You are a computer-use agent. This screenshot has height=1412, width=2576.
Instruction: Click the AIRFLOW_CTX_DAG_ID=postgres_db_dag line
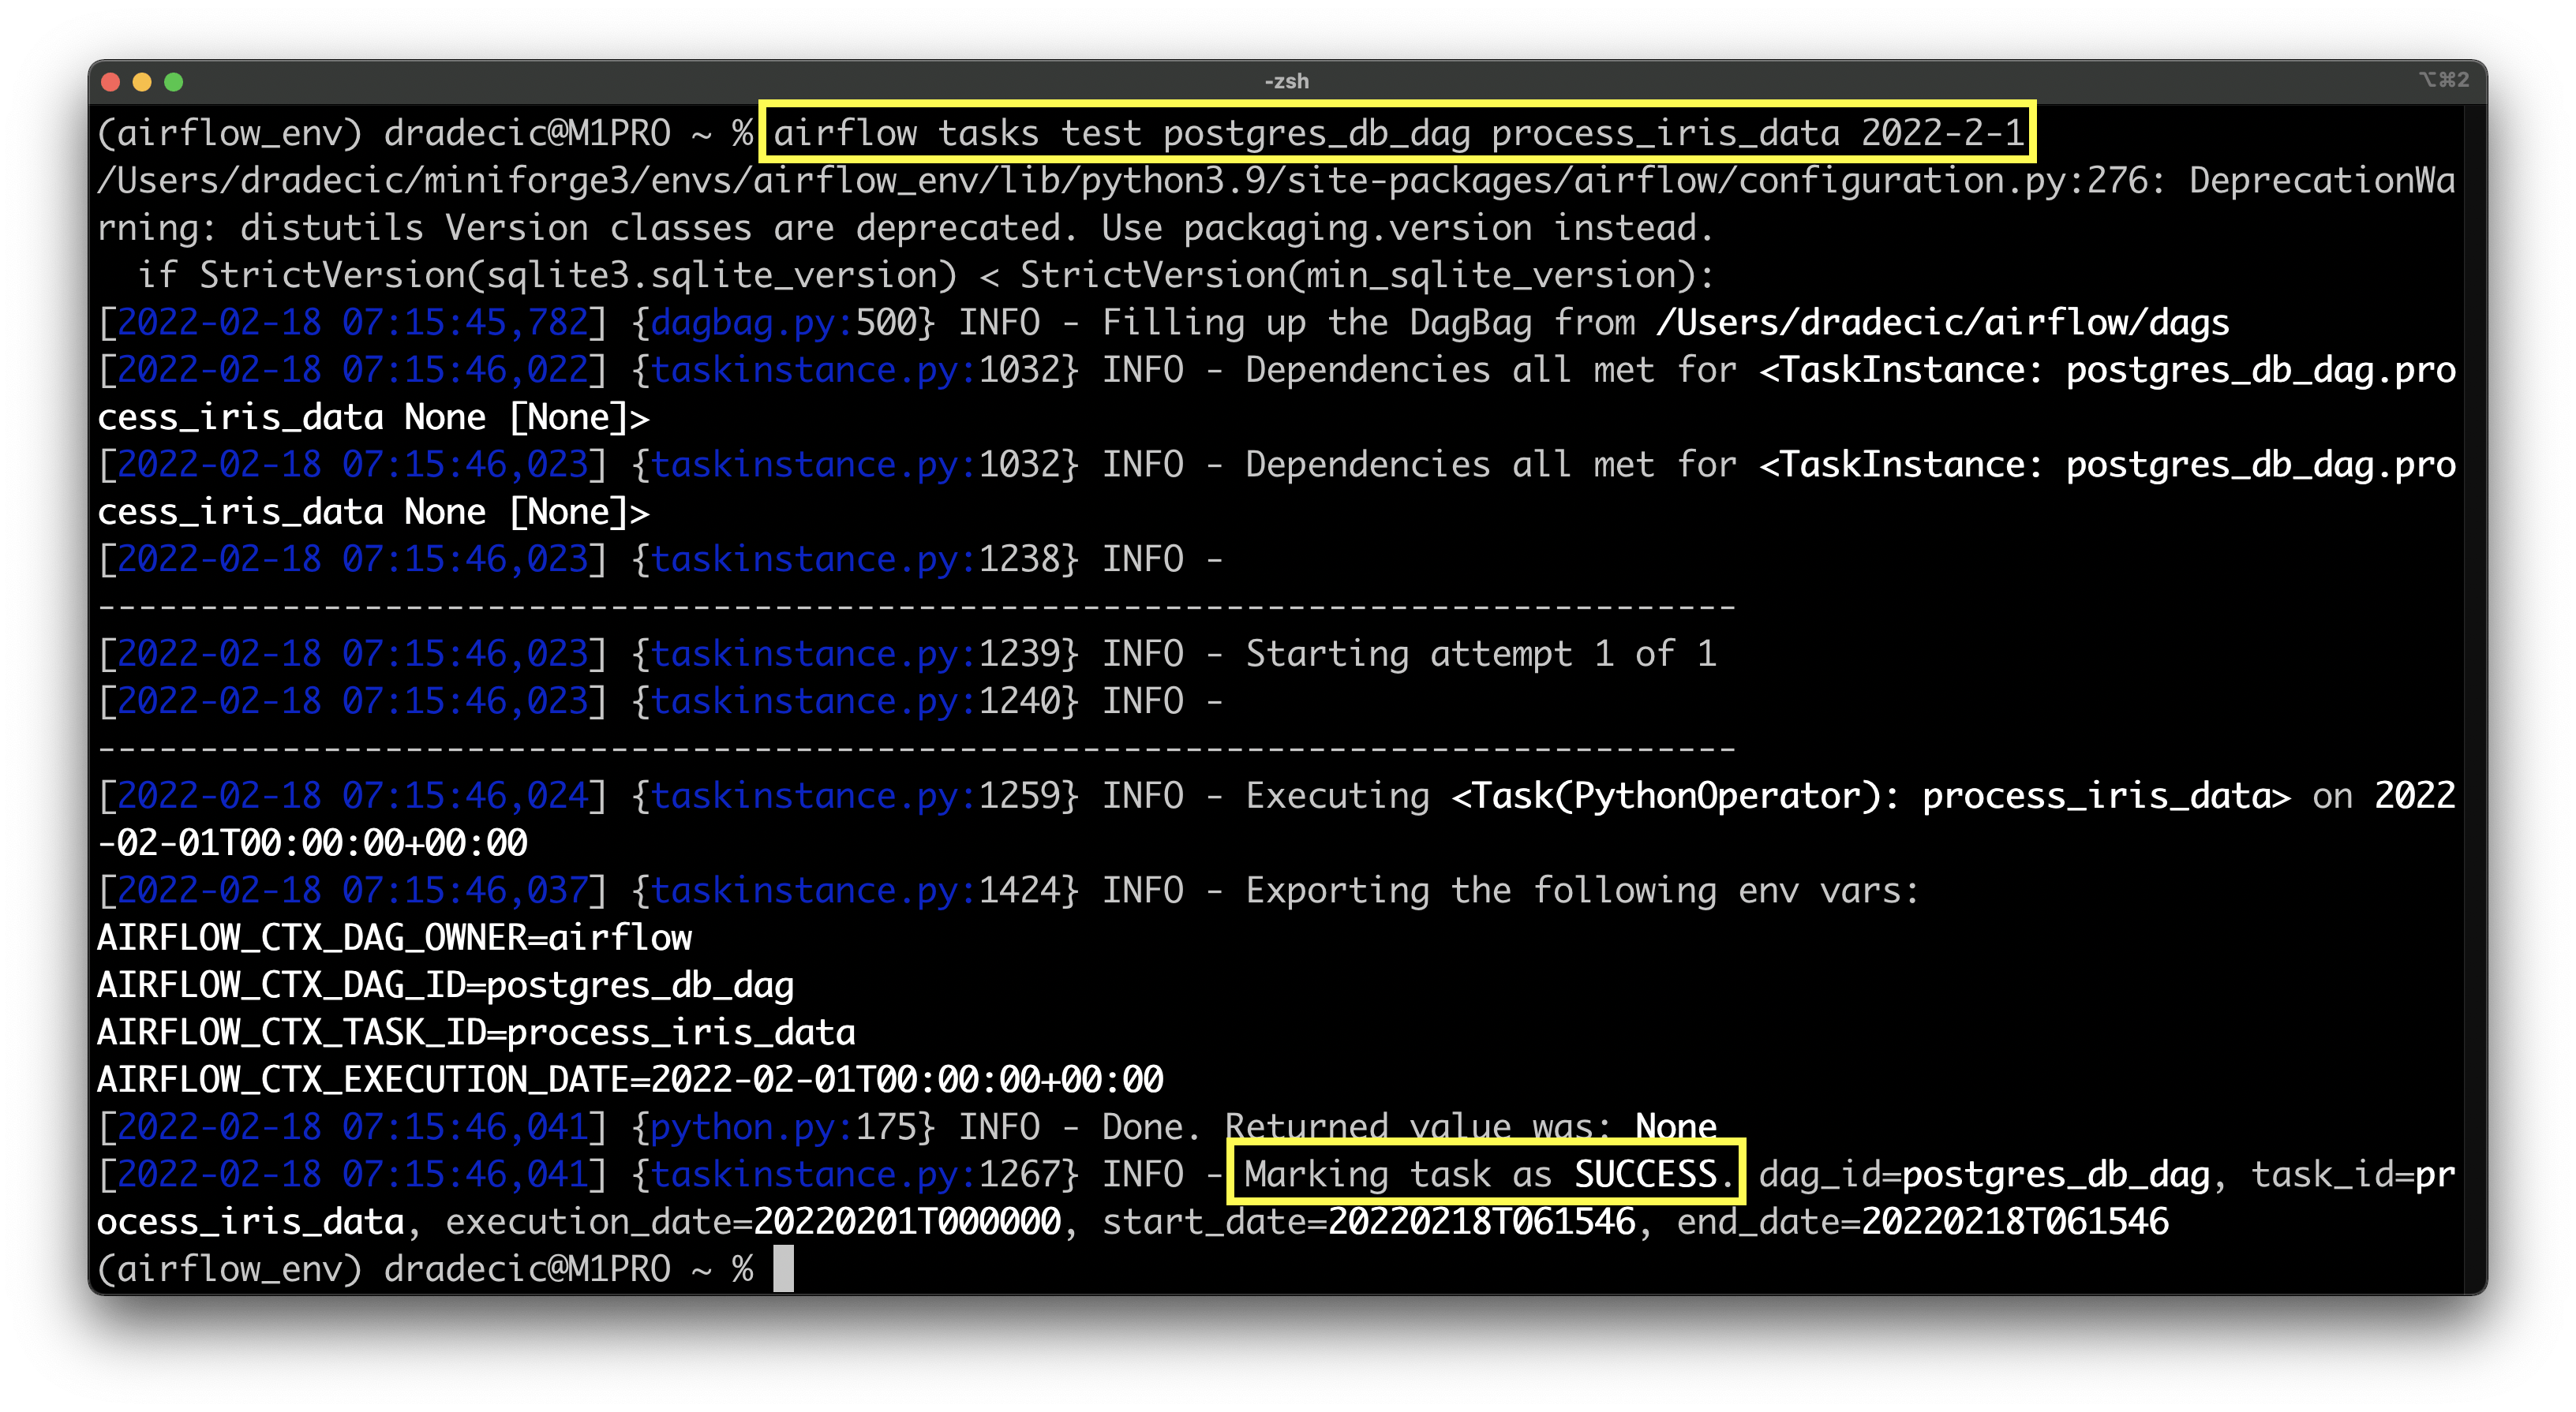point(445,985)
